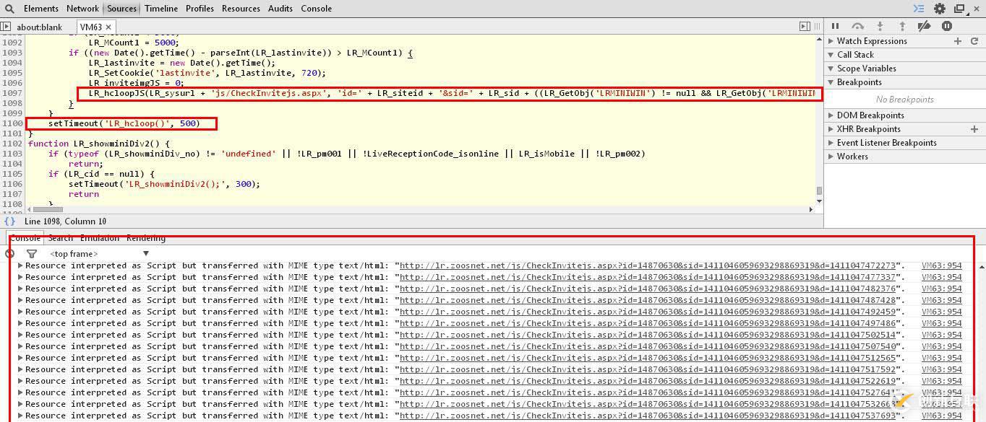Expand console message ending d=1411047472273
This screenshot has height=422, width=986.
[20, 265]
